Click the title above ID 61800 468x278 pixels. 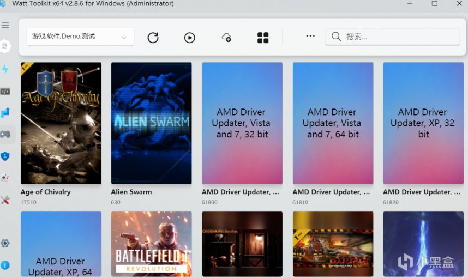click(240, 192)
